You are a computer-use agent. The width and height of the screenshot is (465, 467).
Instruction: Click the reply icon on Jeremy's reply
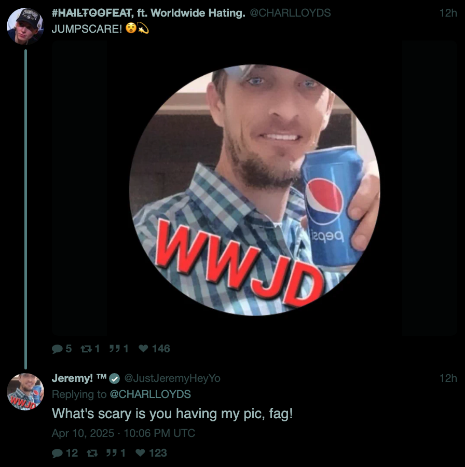click(x=57, y=453)
